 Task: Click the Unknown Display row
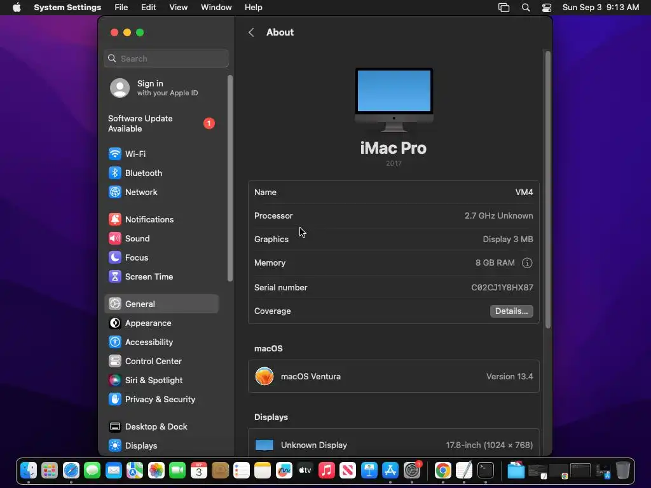point(394,445)
